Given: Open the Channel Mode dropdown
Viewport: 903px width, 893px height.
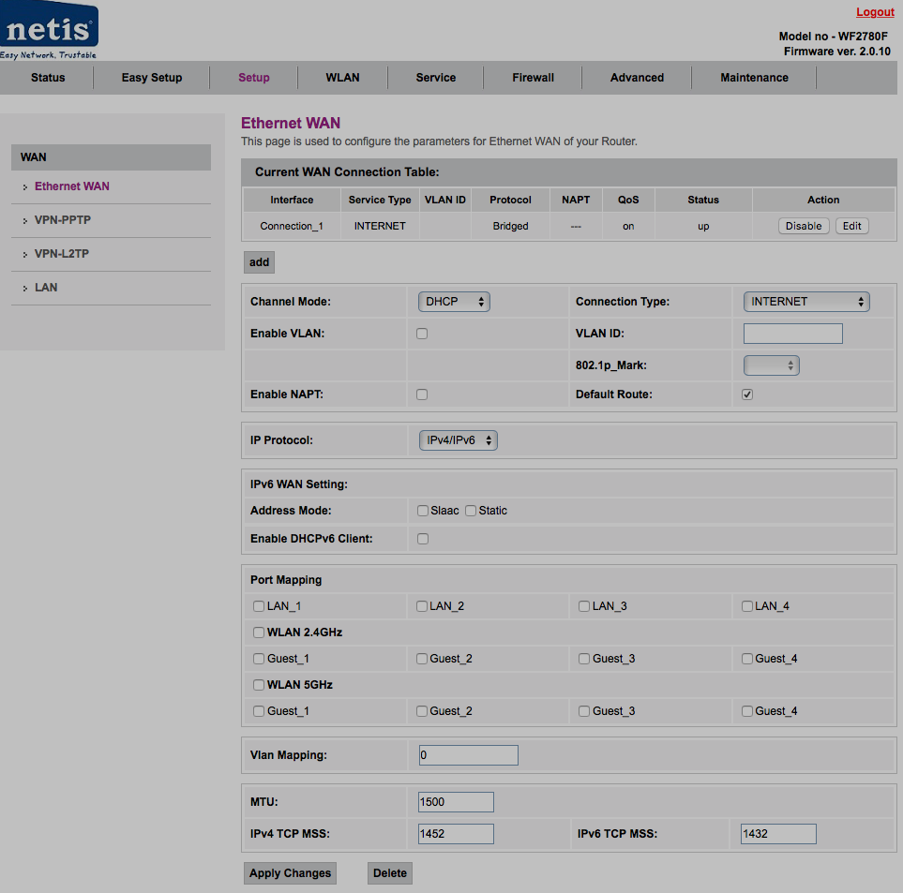Looking at the screenshot, I should (454, 302).
